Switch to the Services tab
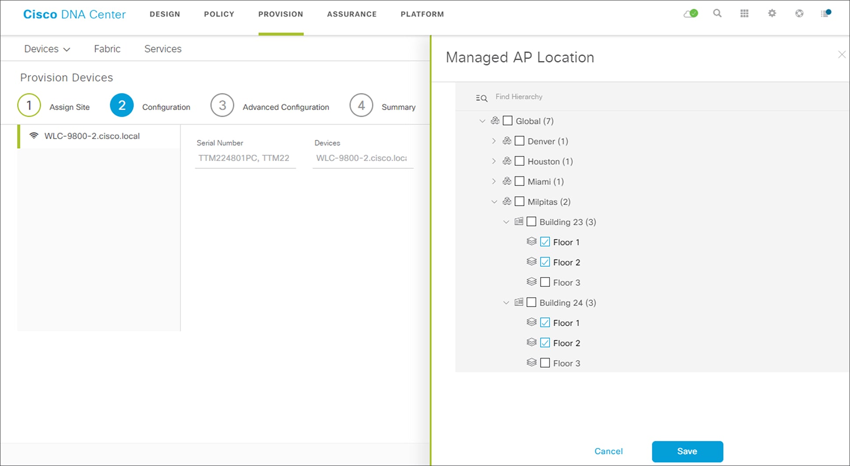Image resolution: width=850 pixels, height=466 pixels. [x=163, y=49]
